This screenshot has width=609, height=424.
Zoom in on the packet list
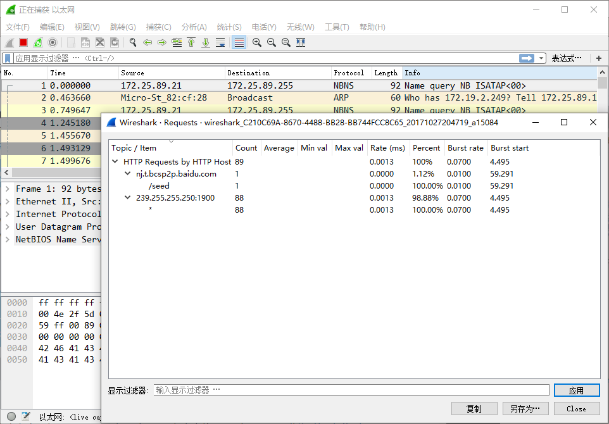coord(256,42)
